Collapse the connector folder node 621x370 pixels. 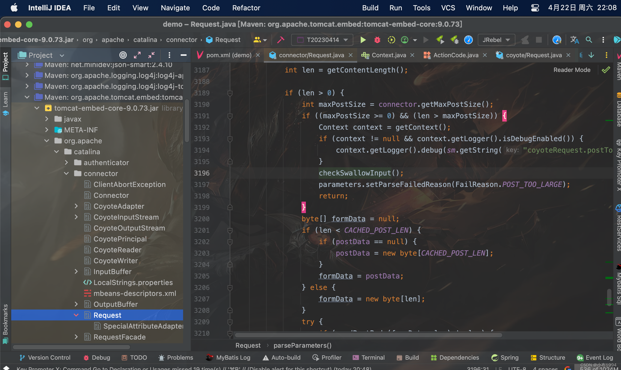coord(66,174)
